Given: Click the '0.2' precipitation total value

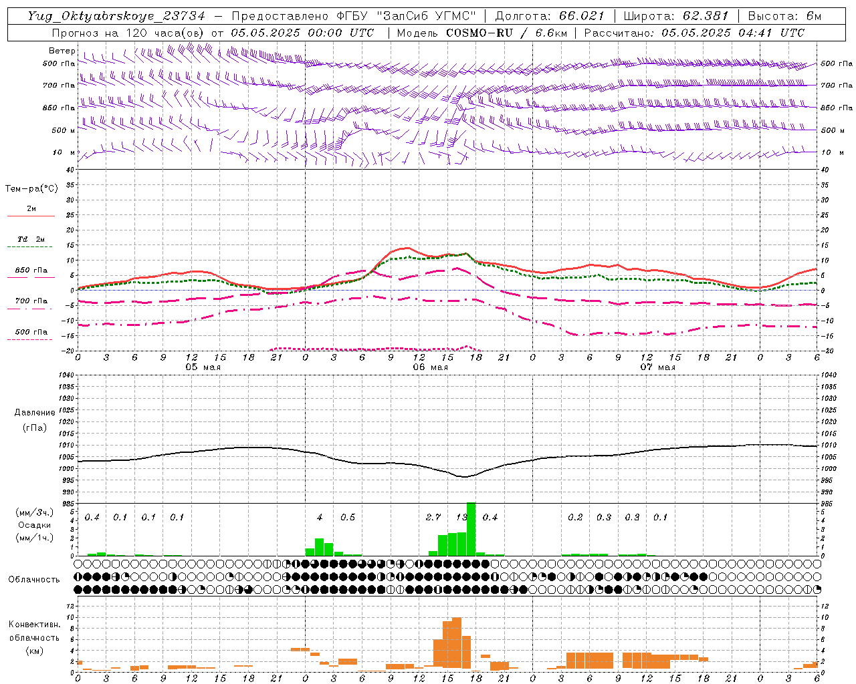Looking at the screenshot, I should 575,518.
